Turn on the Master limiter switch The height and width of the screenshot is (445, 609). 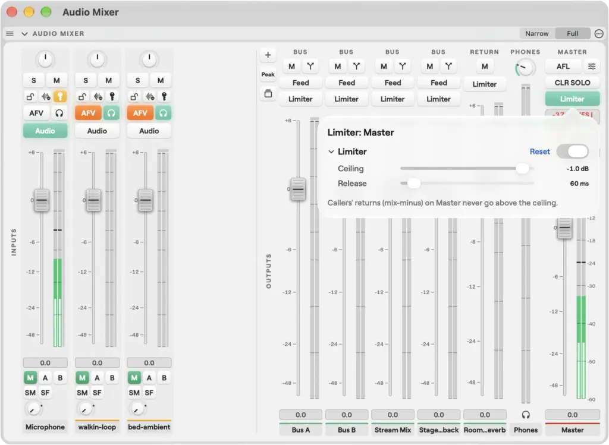pos(573,152)
